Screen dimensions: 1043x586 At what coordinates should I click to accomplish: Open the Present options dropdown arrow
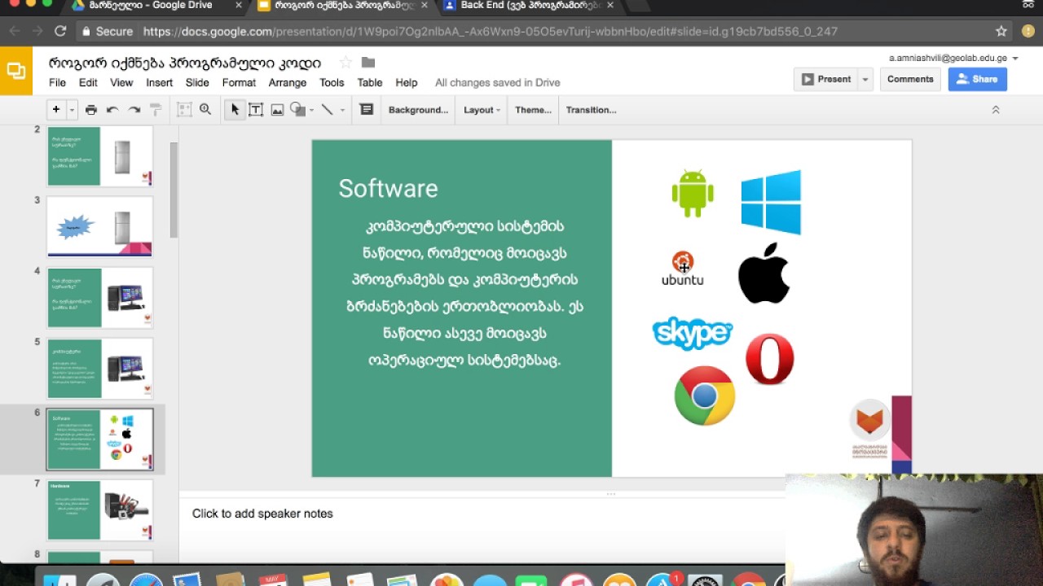[x=865, y=79]
